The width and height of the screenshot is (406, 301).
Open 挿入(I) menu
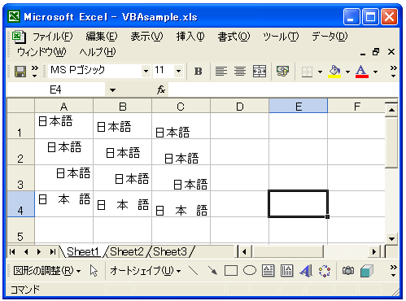(190, 37)
